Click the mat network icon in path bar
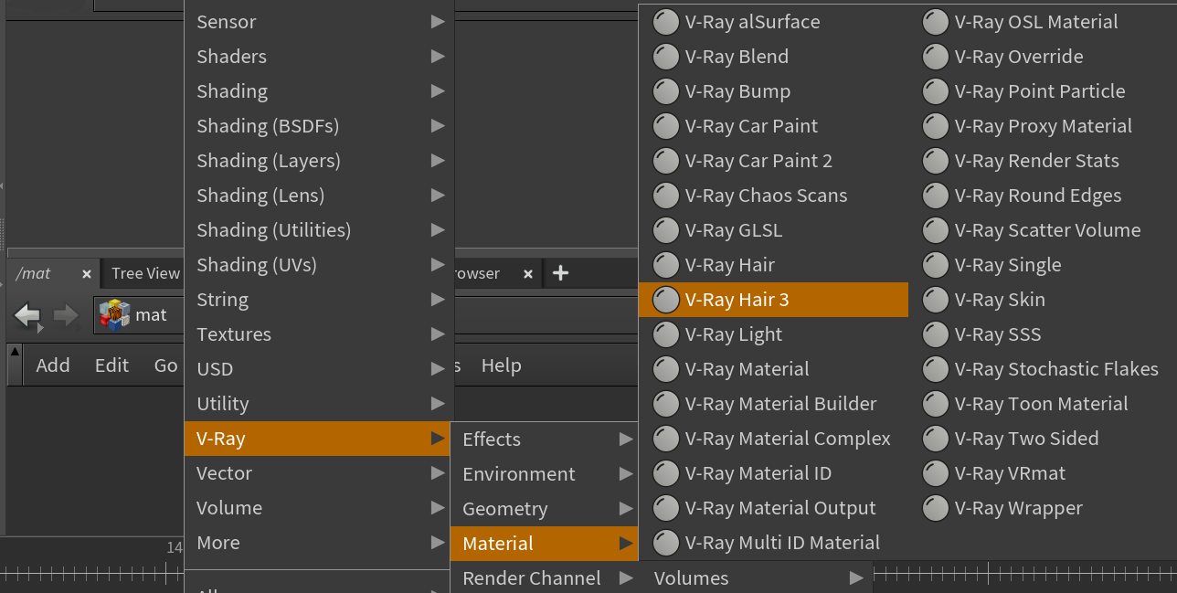1177x593 pixels. pyautogui.click(x=114, y=315)
